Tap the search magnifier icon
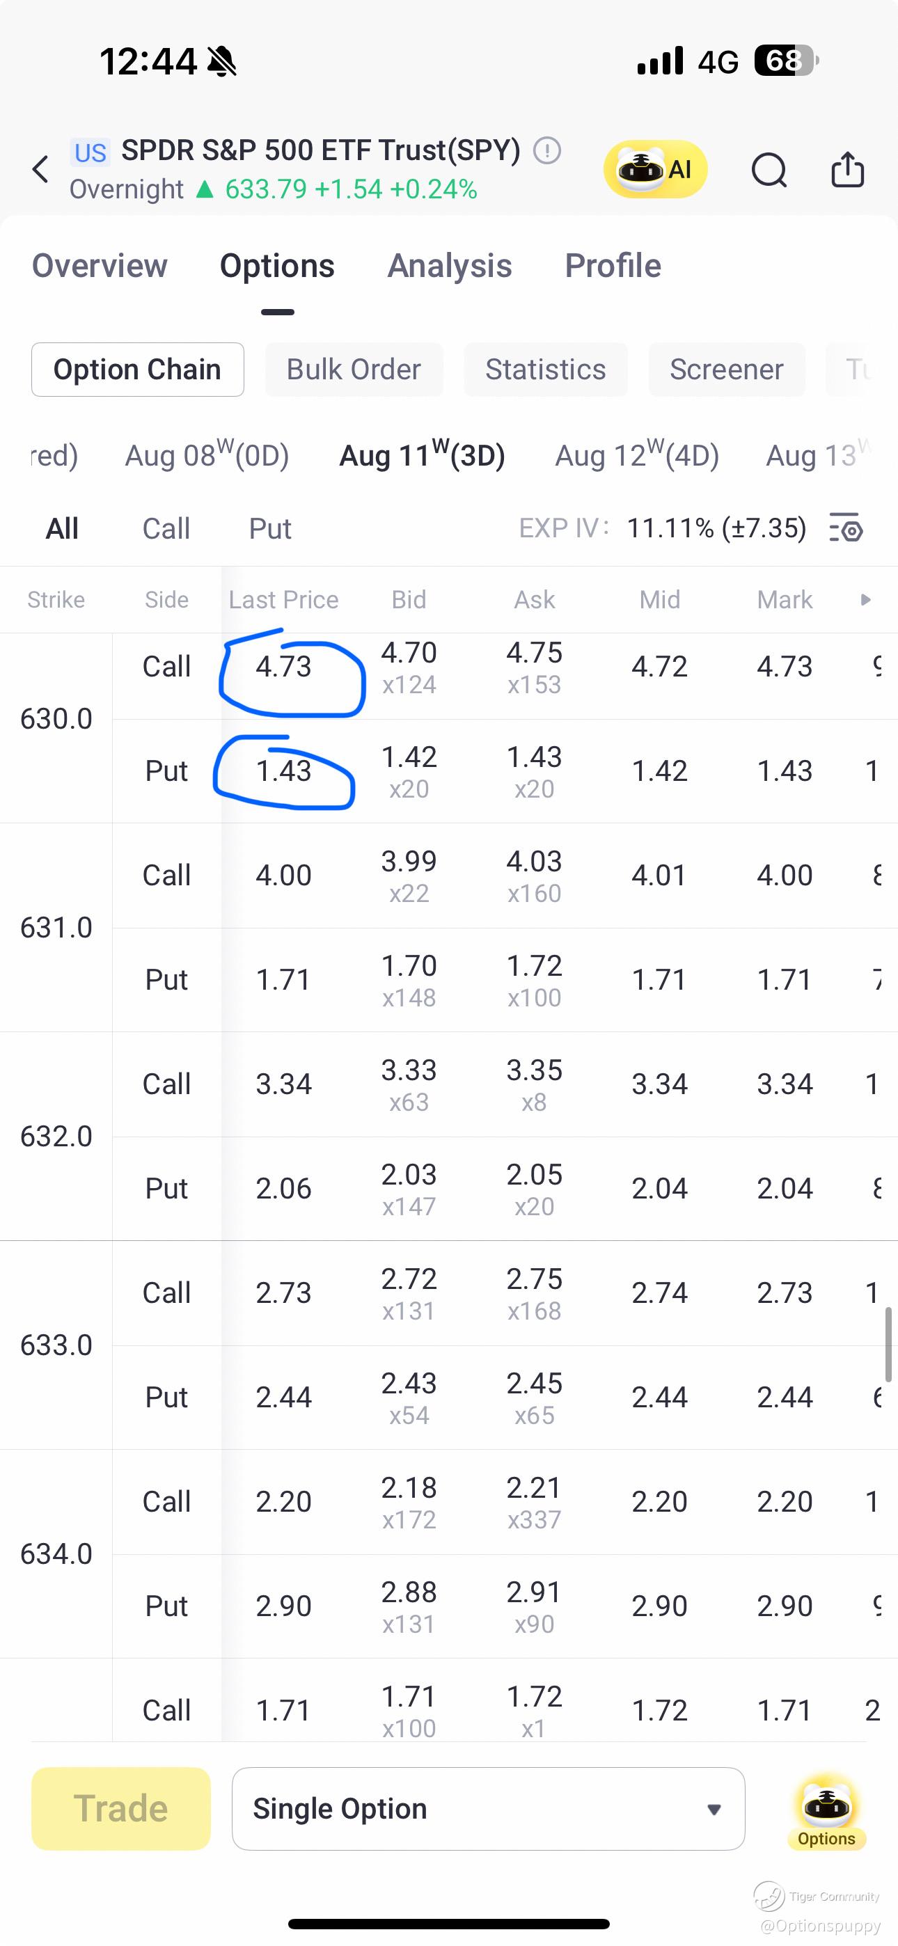Screen dimensions: 898x1946 (x=769, y=169)
